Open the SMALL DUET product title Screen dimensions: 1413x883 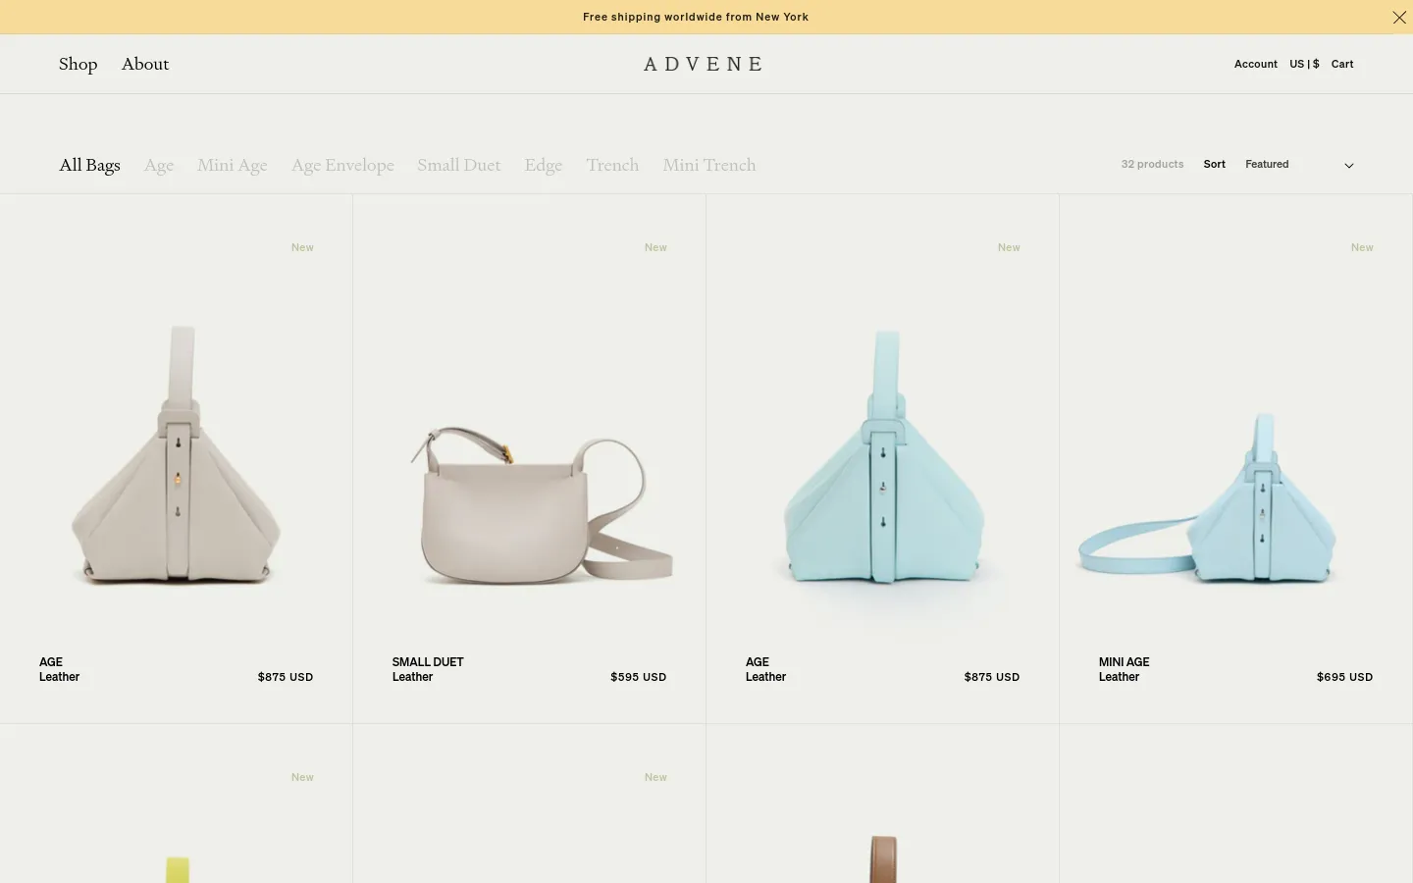[x=428, y=662]
